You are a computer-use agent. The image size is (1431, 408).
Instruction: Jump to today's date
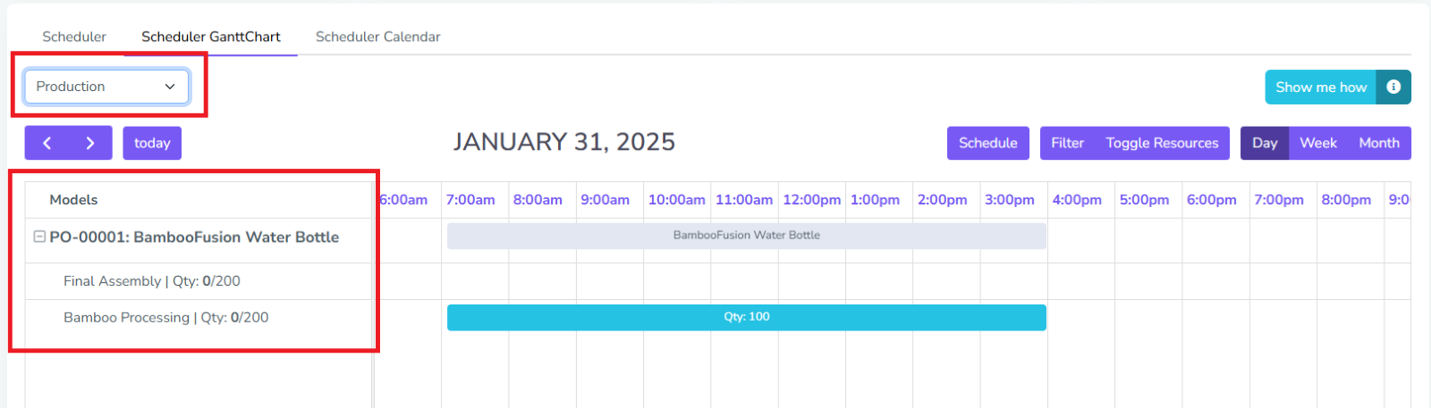click(x=152, y=143)
